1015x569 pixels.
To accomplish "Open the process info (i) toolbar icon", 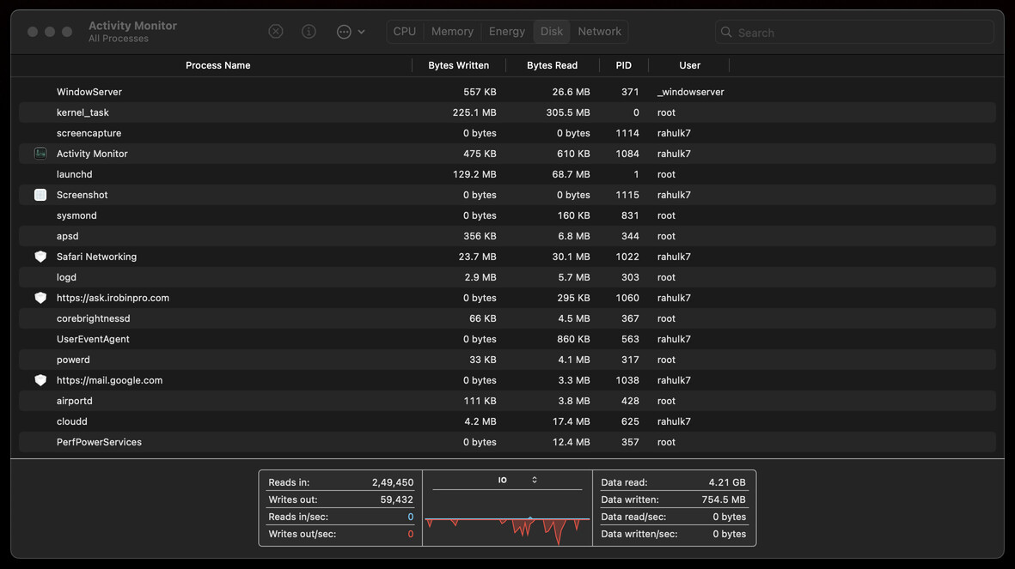I will 309,31.
